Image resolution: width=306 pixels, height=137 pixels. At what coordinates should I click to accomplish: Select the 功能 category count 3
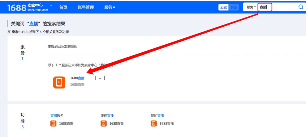click(23, 127)
